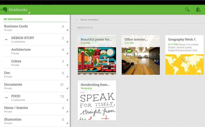Click the 'Beautiful poster for...' note title

coord(96,40)
